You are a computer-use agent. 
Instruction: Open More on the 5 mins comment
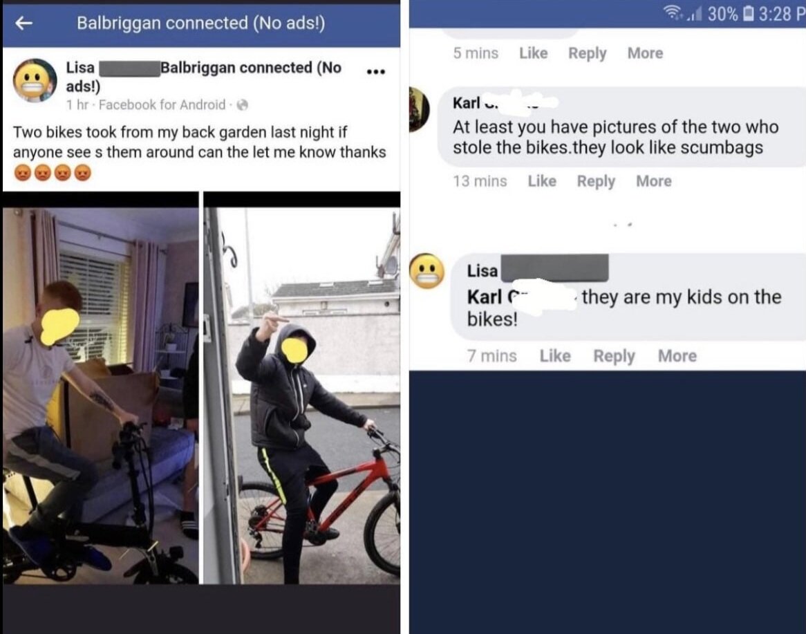click(x=645, y=53)
